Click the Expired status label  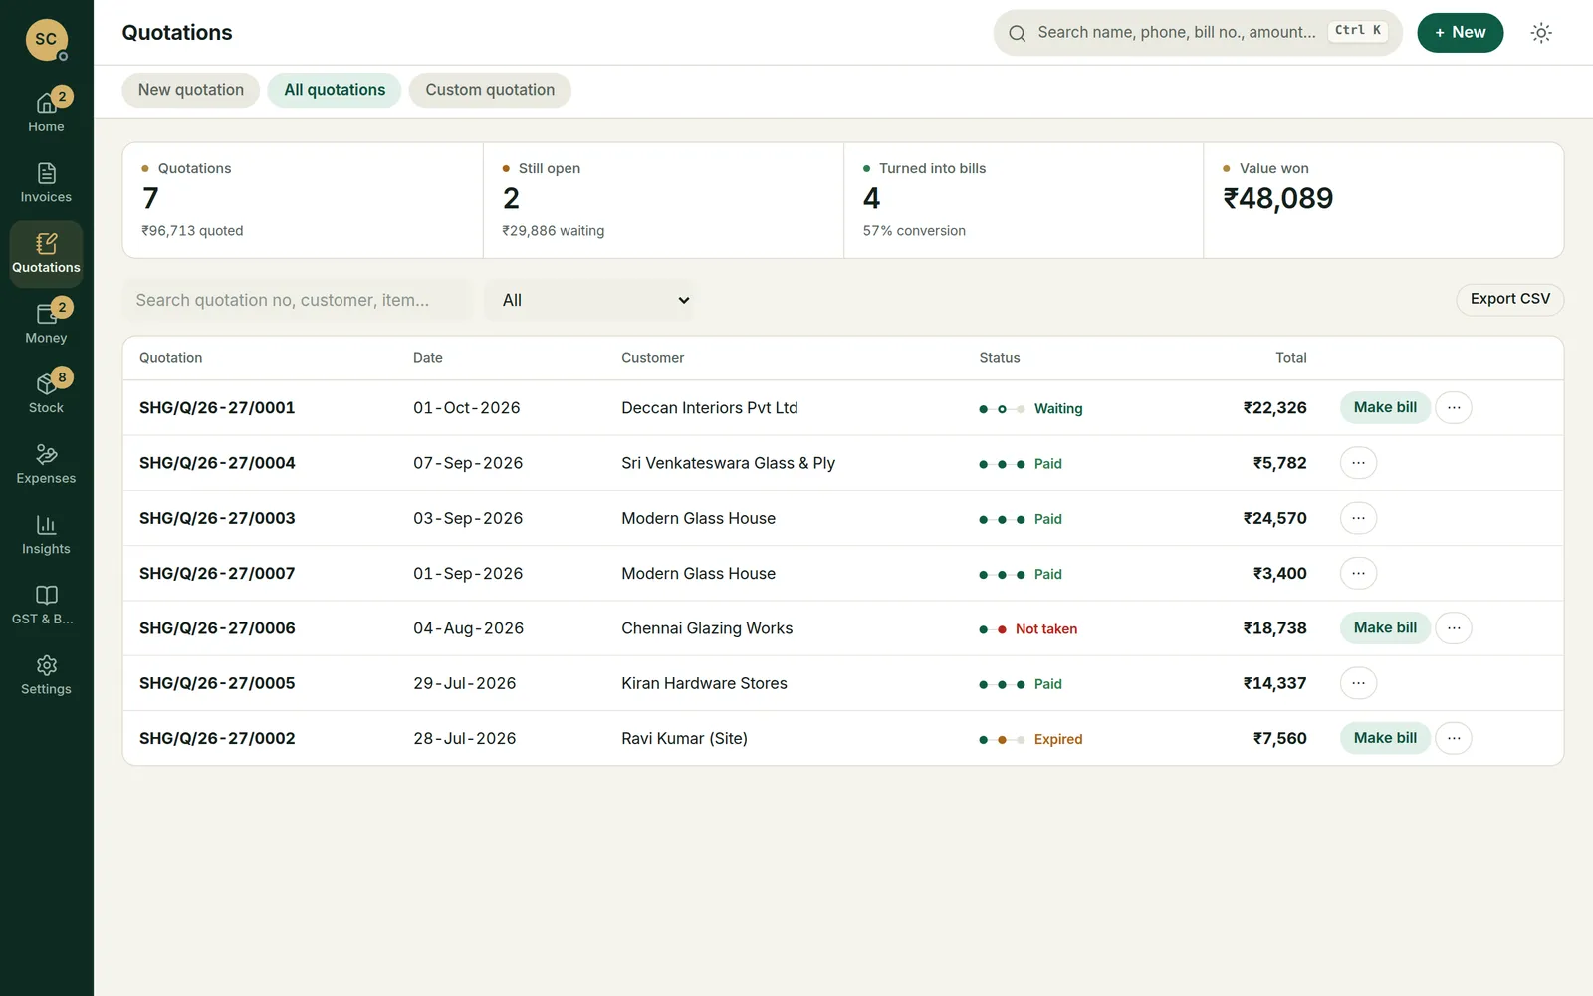1058,739
